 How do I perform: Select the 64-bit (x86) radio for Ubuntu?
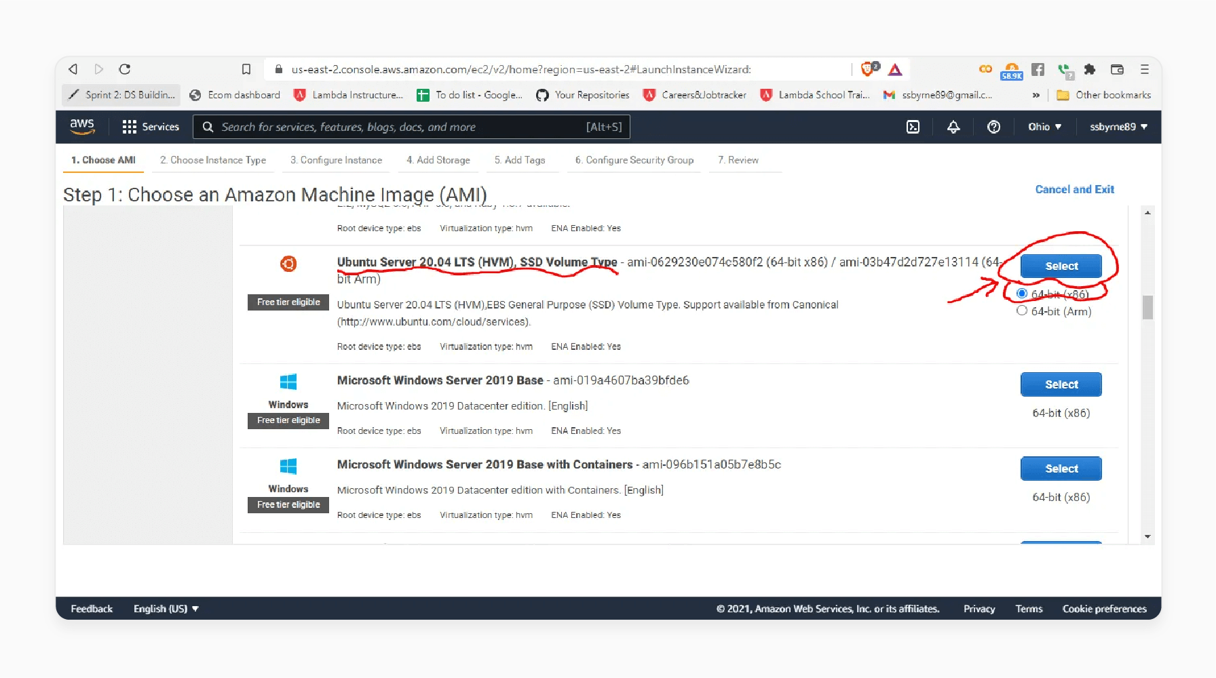1022,294
